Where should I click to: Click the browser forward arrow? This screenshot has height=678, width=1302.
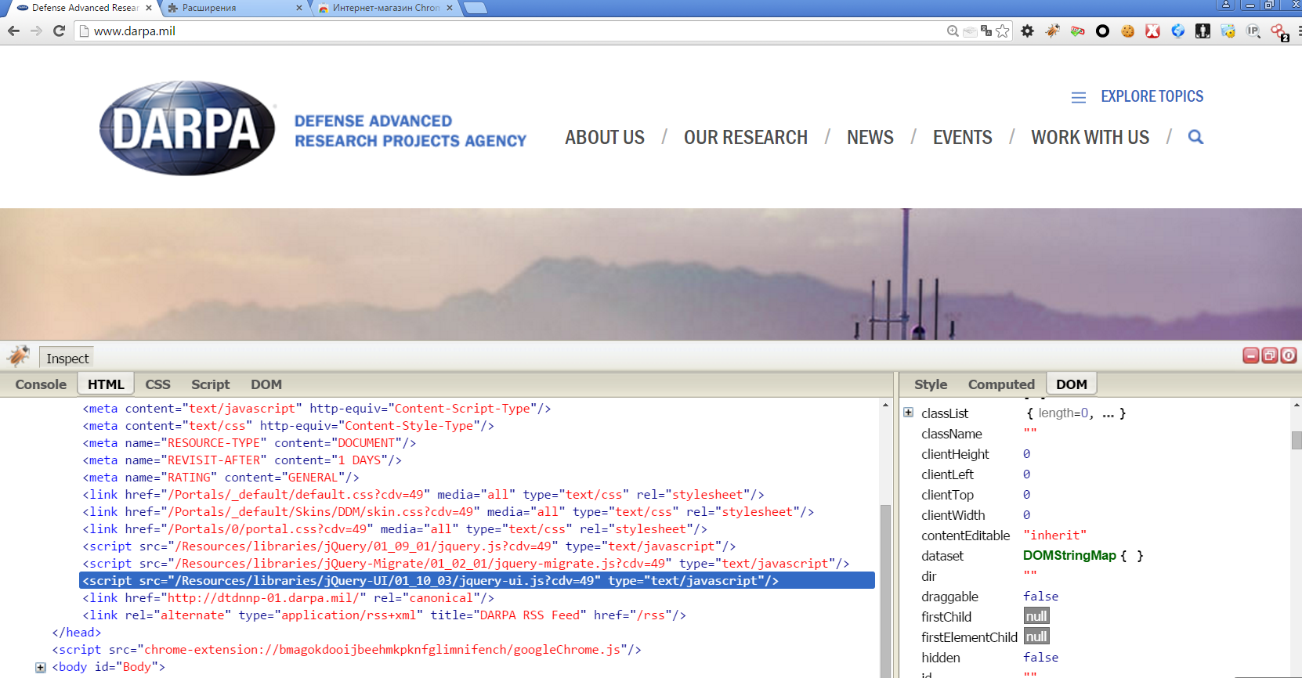[36, 31]
